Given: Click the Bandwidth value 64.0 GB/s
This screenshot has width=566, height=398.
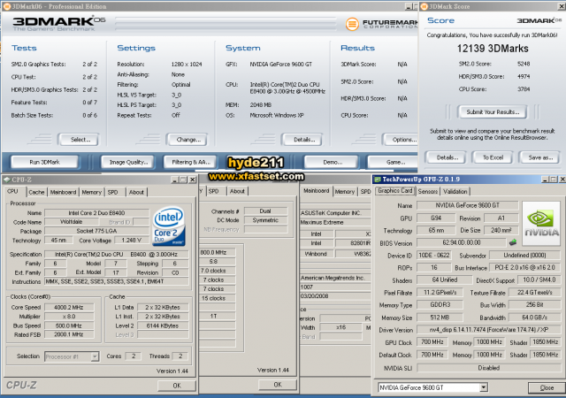Looking at the screenshot, I should point(534,318).
